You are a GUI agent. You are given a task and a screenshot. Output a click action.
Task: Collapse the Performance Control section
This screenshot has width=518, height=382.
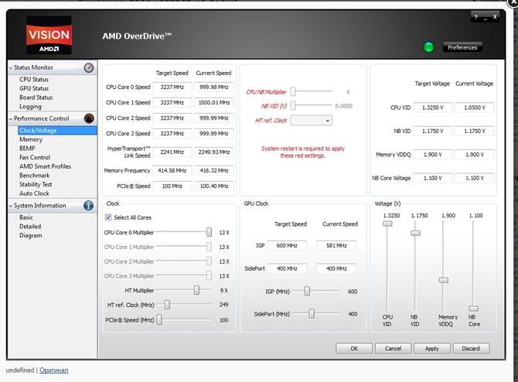click(x=11, y=118)
